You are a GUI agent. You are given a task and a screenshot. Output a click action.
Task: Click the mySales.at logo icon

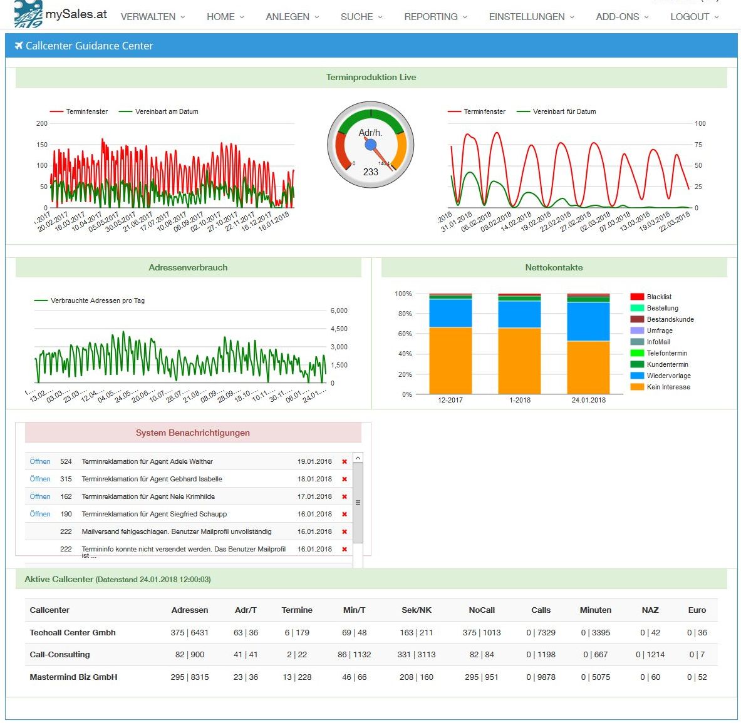point(29,14)
